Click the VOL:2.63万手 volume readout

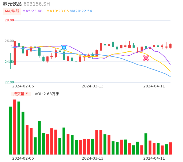(x=47, y=94)
